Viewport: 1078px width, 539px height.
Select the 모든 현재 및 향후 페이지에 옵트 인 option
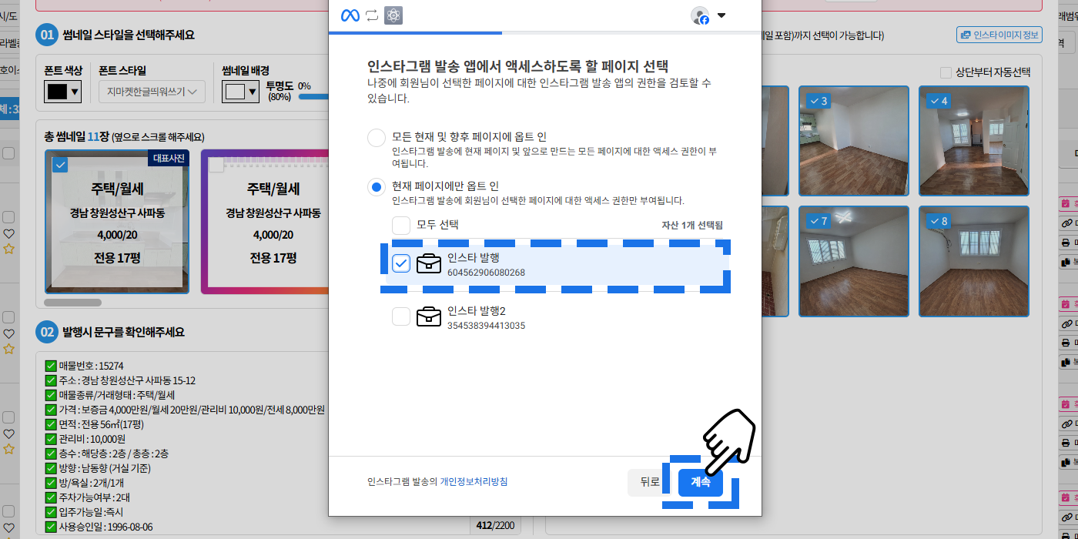[377, 138]
